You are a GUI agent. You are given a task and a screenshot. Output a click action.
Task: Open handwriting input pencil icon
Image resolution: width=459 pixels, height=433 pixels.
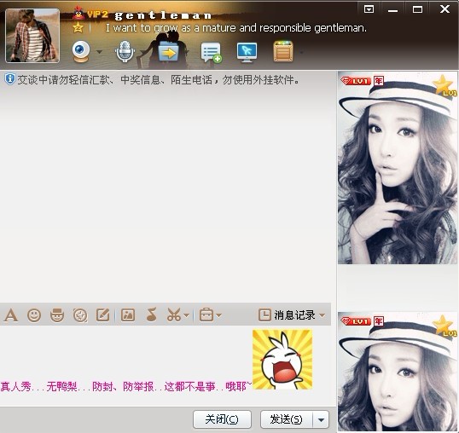tap(102, 315)
